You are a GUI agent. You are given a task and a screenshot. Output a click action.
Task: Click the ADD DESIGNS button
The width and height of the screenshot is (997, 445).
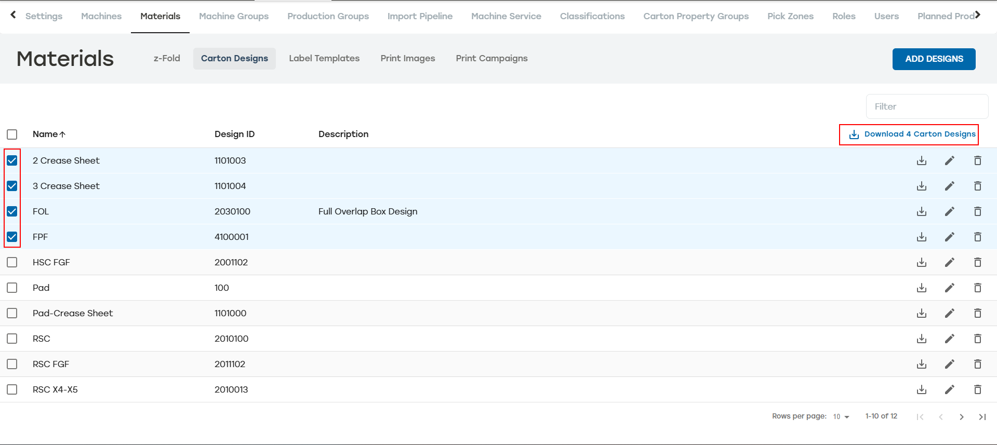coord(934,59)
